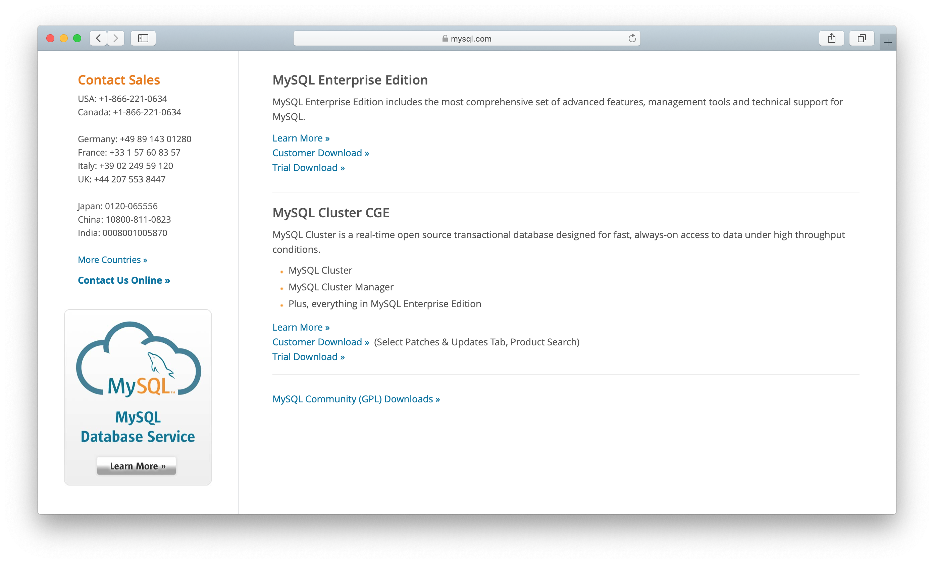This screenshot has width=934, height=564.
Task: Open Learn More under MySQL Cluster CGE
Action: 301,327
